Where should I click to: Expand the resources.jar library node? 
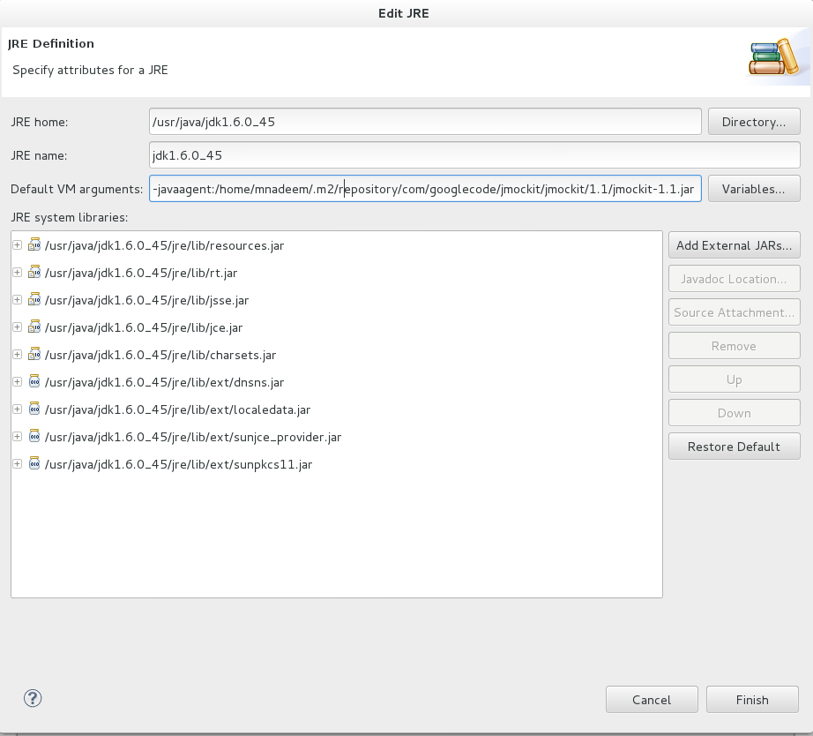[18, 245]
